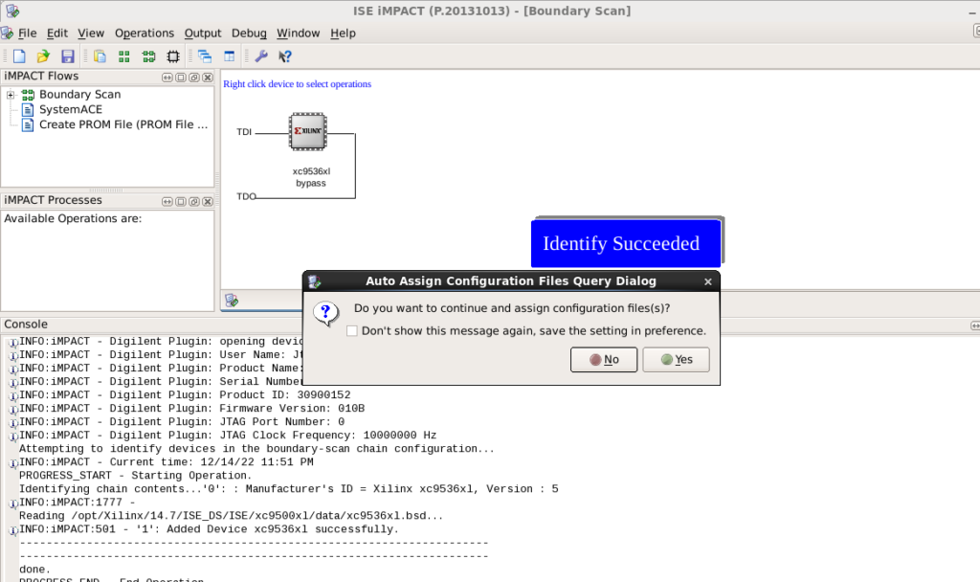Click the New Project toolbar icon

pyautogui.click(x=19, y=56)
